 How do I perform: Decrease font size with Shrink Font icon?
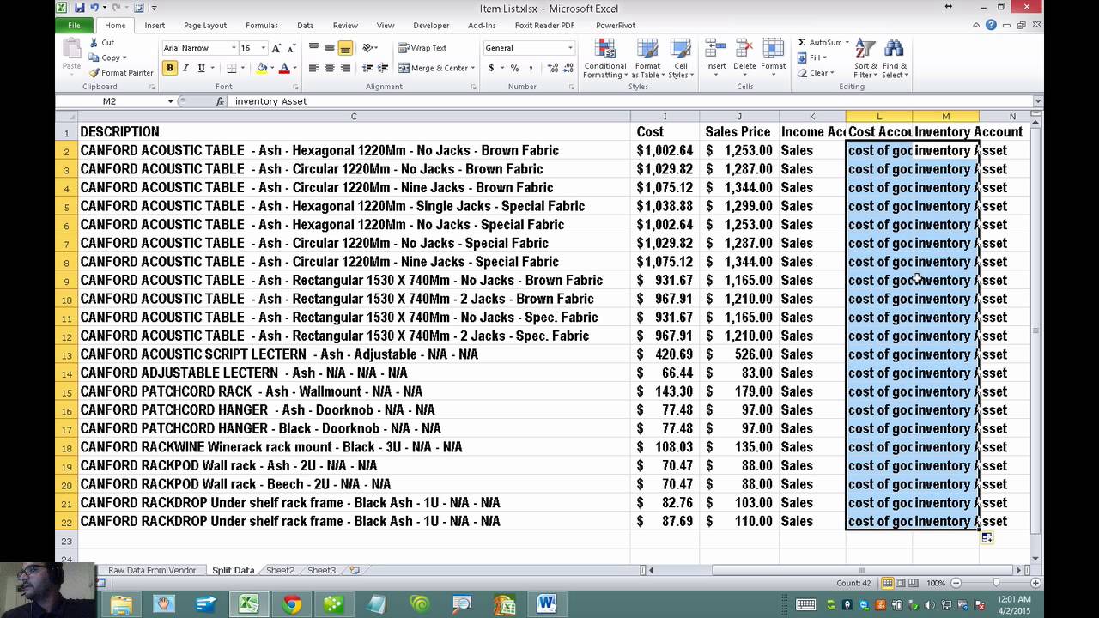pyautogui.click(x=291, y=48)
